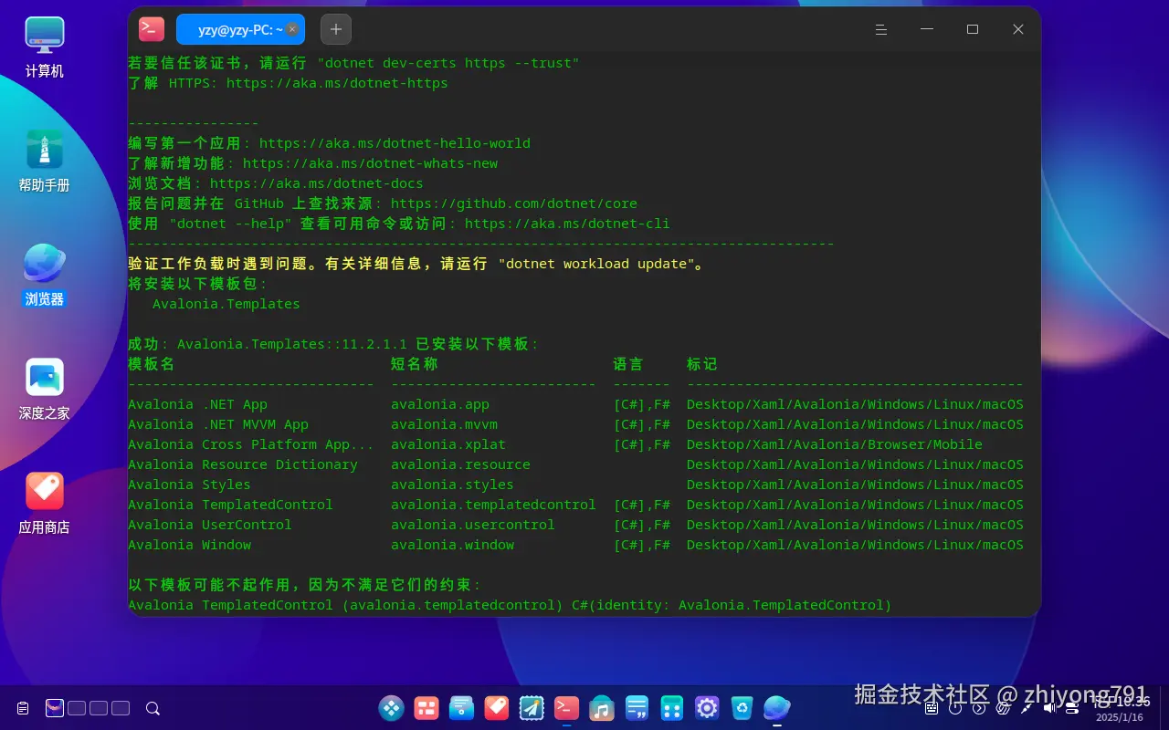Open the 应用商店 desktop icon

pyautogui.click(x=45, y=503)
